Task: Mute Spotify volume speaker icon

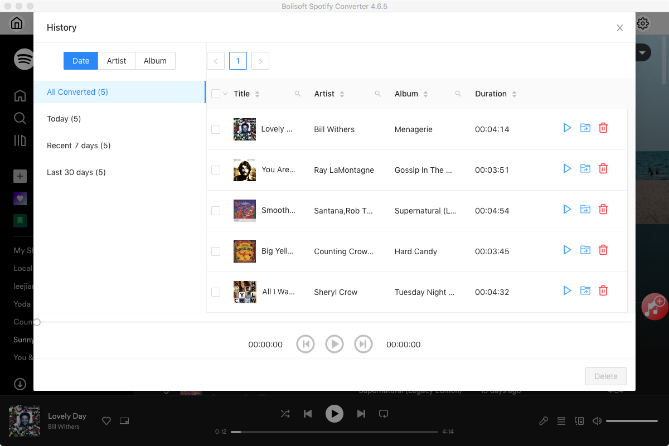Action: (597, 421)
